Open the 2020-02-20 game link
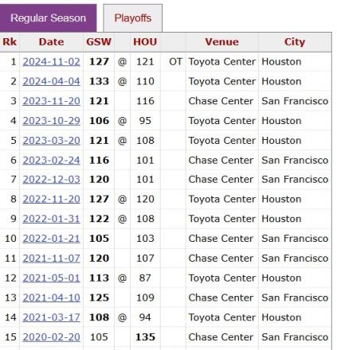This screenshot has height=350, width=337. click(x=51, y=337)
